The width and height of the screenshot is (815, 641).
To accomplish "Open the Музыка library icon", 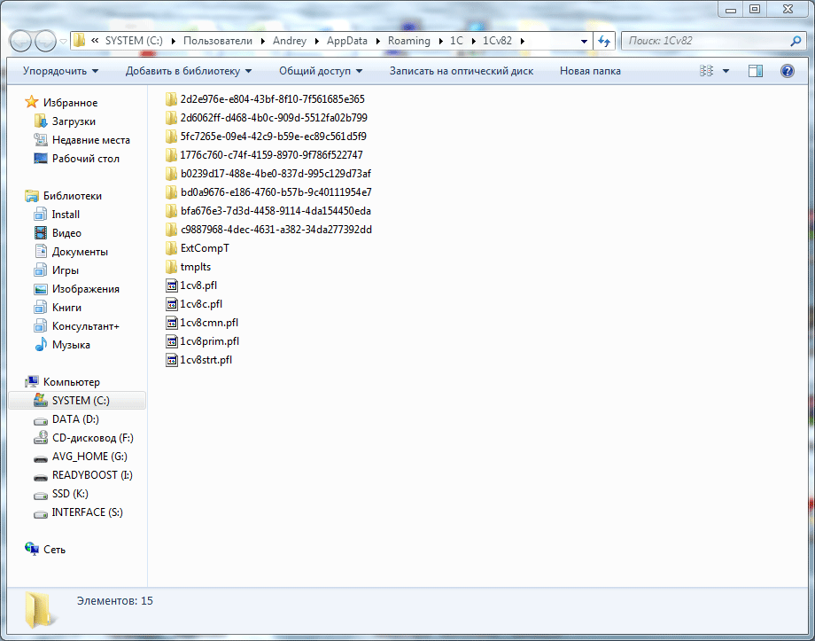I will pyautogui.click(x=41, y=344).
